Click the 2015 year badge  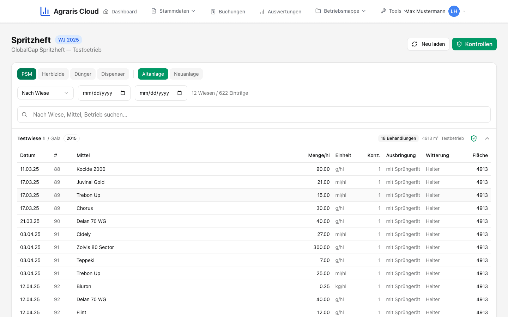click(72, 138)
